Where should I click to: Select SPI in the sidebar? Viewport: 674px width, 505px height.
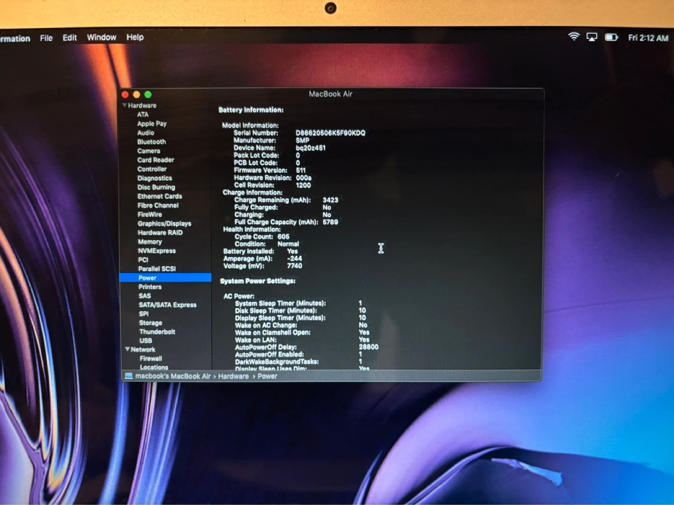(x=144, y=314)
